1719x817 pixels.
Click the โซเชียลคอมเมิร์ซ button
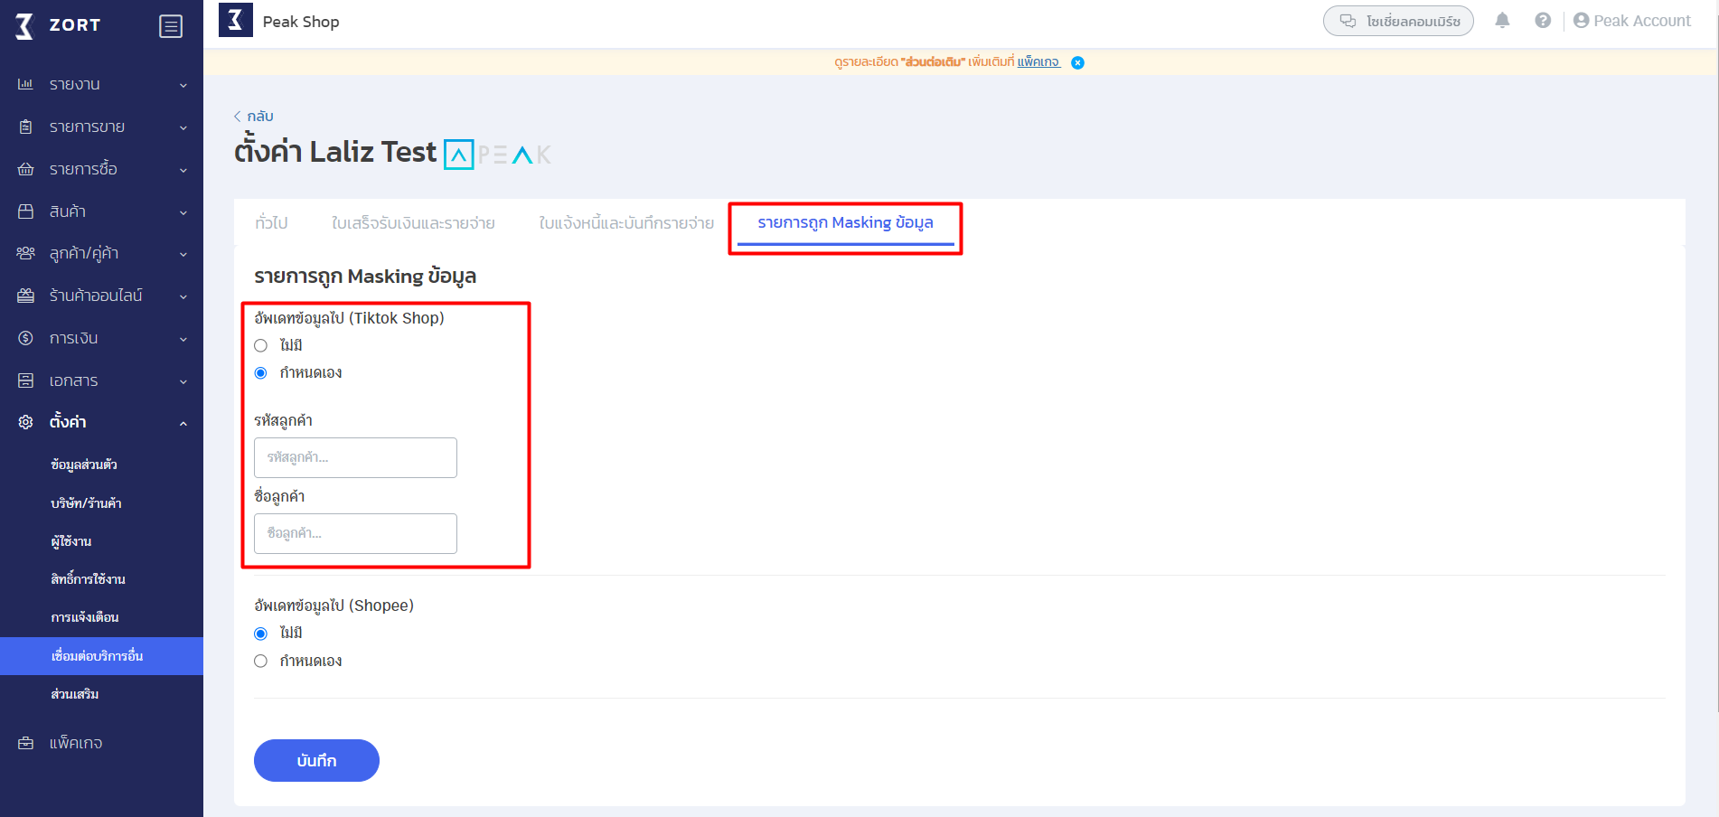point(1398,21)
